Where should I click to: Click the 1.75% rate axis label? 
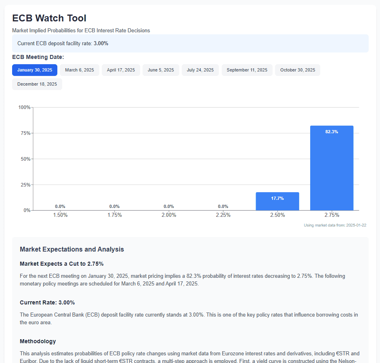[115, 215]
